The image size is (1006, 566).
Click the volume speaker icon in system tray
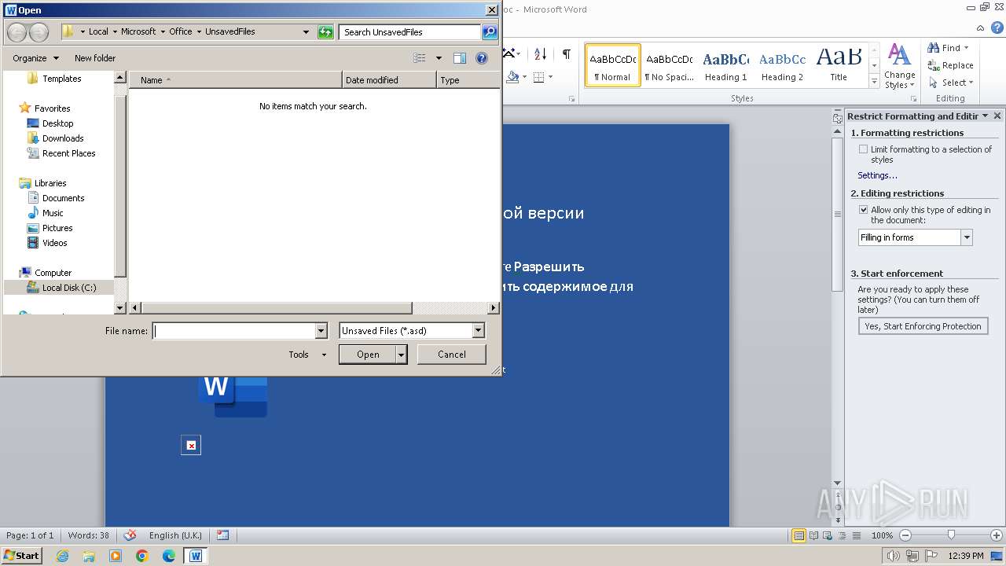(894, 556)
